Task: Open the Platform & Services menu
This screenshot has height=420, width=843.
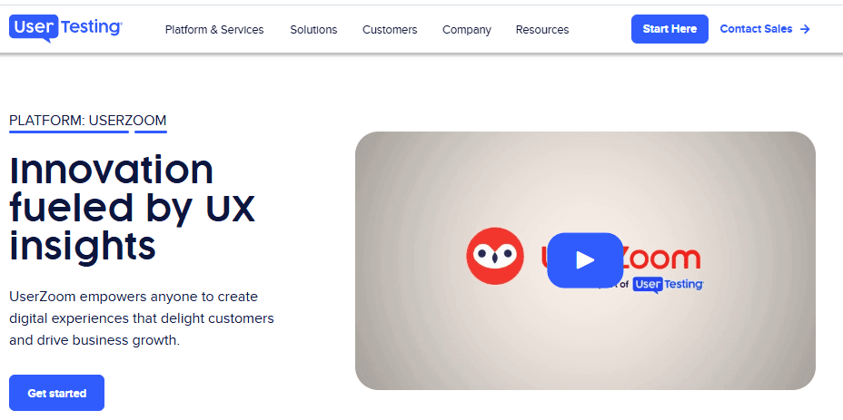Action: click(214, 30)
